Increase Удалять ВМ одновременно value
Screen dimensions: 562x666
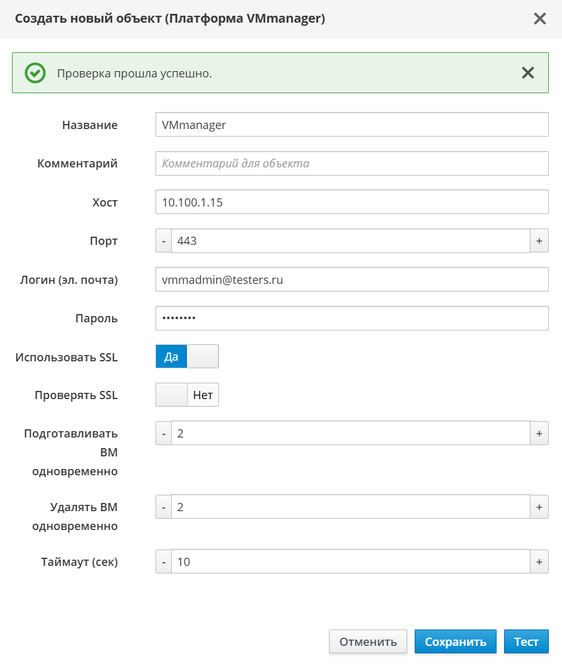click(x=539, y=507)
